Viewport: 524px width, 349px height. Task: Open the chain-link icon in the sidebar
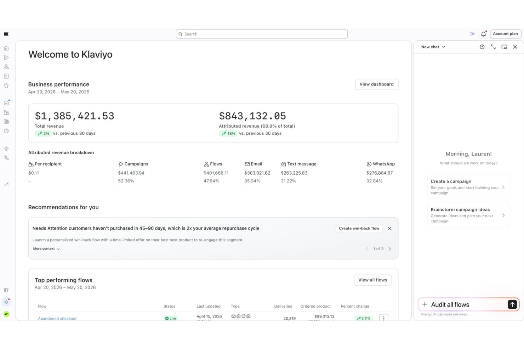pyautogui.click(x=6, y=158)
